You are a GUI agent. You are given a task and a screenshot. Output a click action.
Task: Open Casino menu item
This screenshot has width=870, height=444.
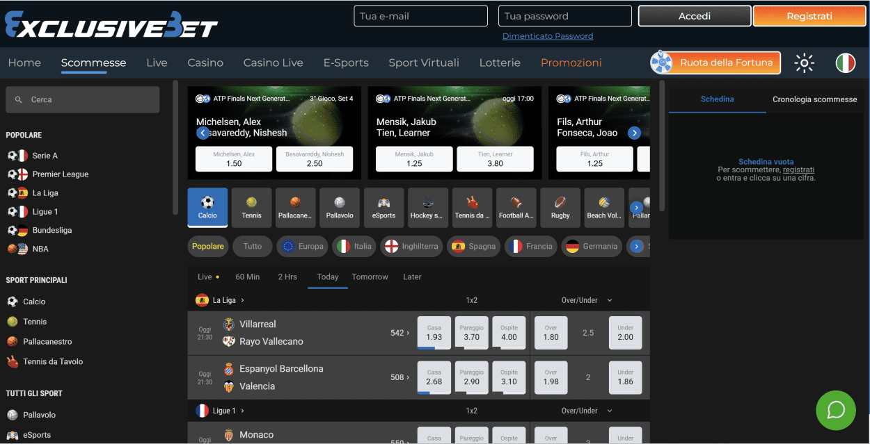[x=205, y=63]
